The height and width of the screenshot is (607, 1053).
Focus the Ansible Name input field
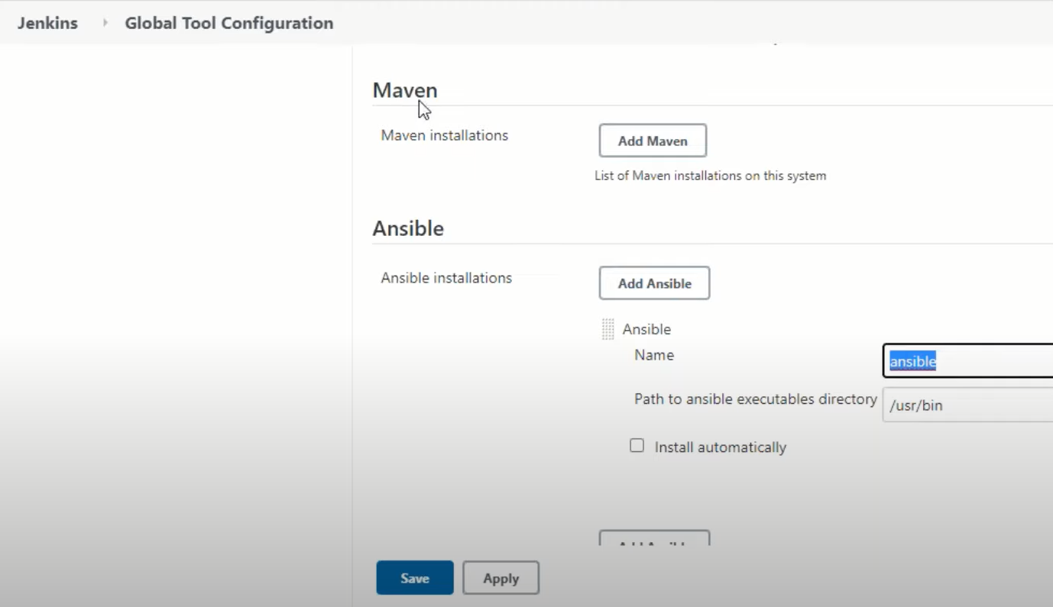[968, 361]
